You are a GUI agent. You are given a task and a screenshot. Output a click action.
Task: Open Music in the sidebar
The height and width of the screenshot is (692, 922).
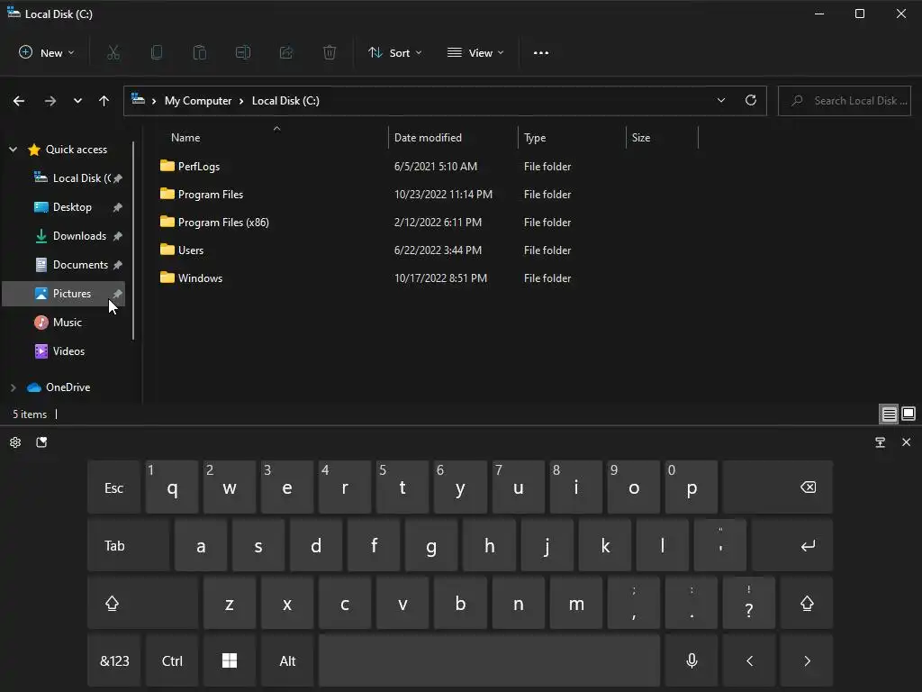(x=65, y=323)
